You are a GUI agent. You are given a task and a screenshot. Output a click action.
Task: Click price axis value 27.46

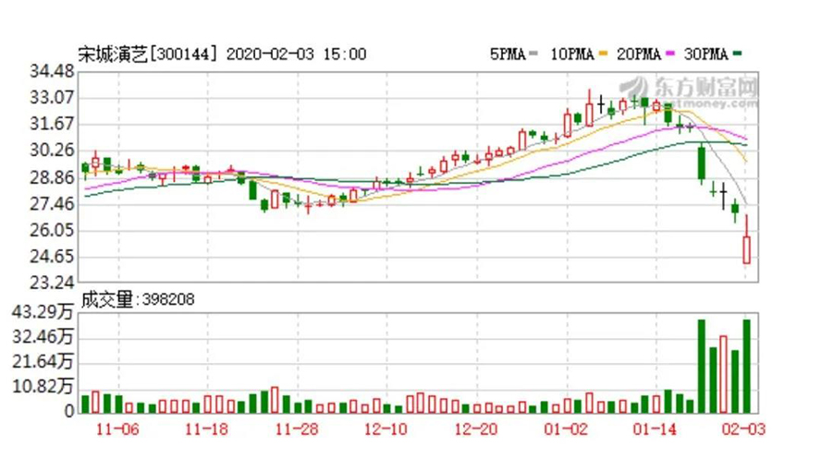pyautogui.click(x=53, y=204)
